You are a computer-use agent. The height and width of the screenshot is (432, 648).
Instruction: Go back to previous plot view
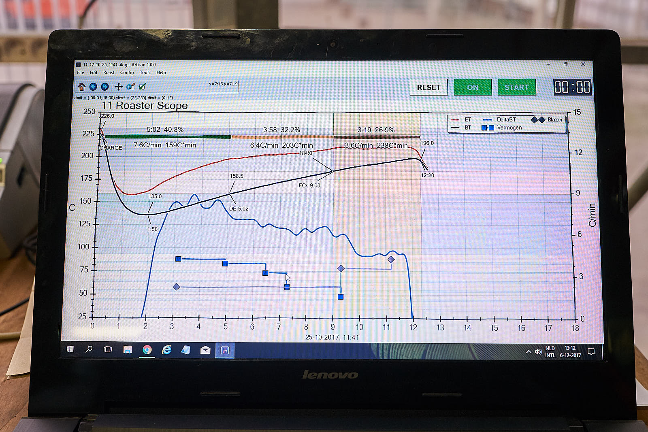(x=93, y=87)
